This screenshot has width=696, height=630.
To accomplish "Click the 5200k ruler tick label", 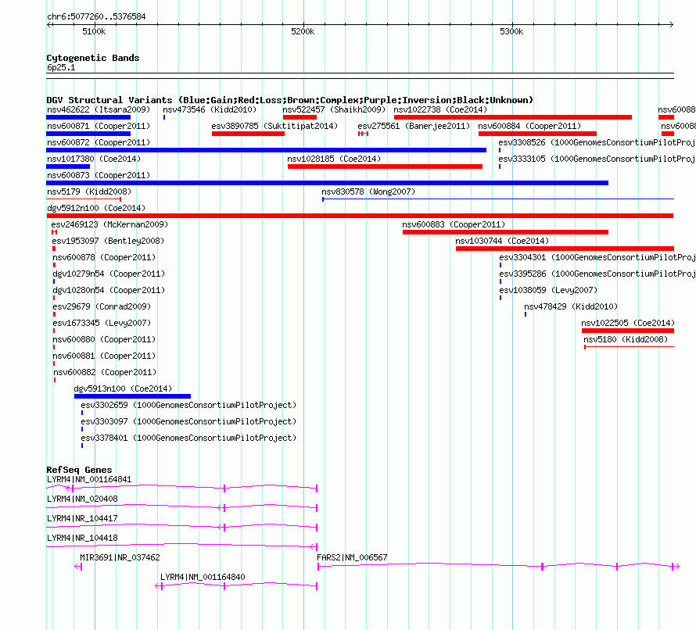I will [x=303, y=31].
